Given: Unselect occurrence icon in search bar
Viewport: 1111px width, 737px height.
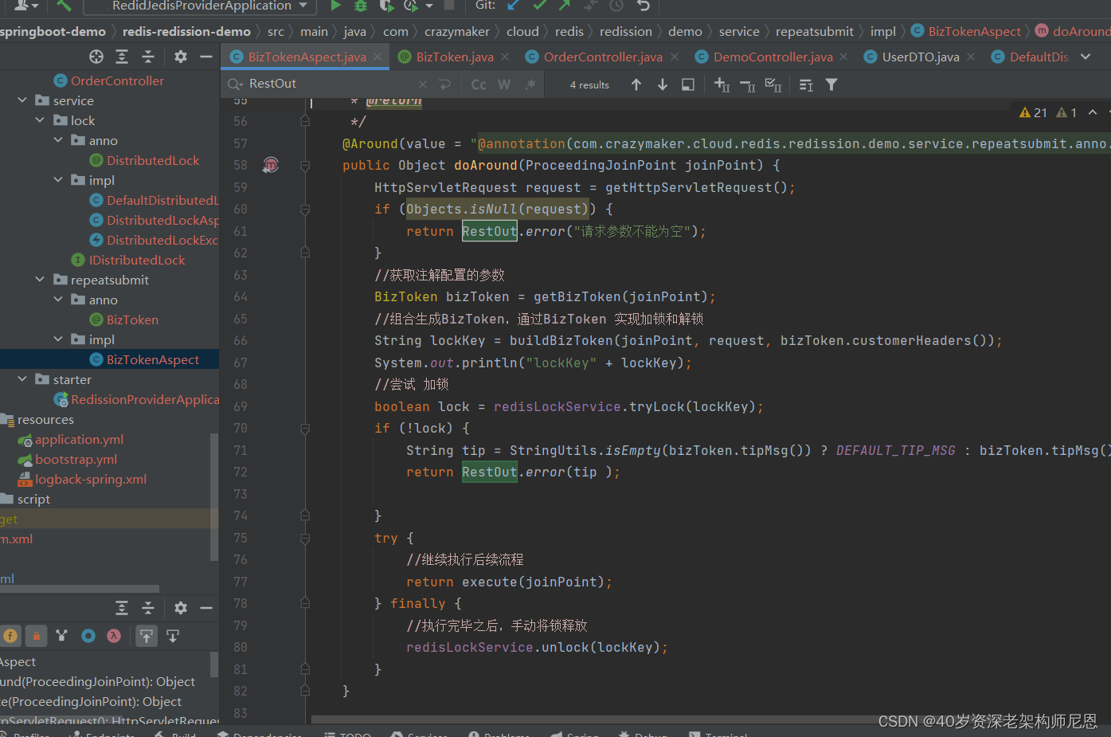Looking at the screenshot, I should (747, 84).
